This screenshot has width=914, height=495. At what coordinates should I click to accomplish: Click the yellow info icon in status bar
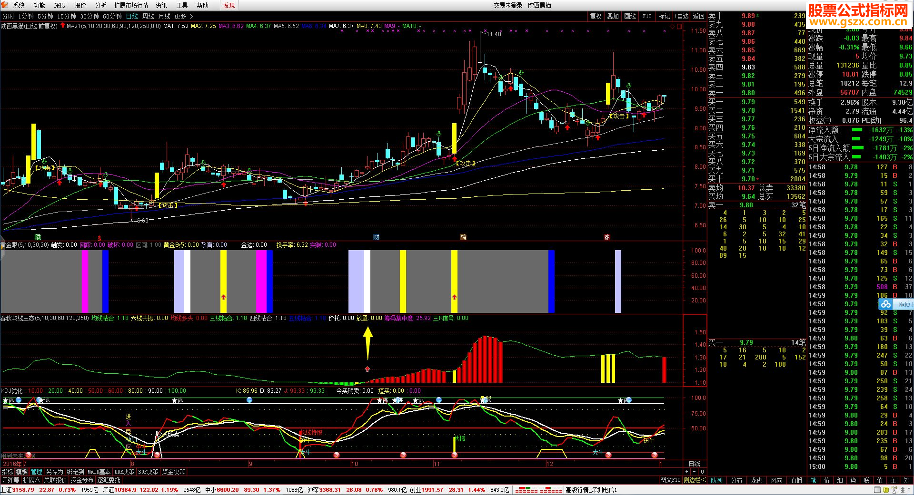pos(885,490)
